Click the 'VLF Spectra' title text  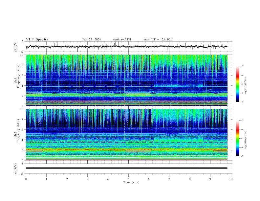tap(37, 39)
